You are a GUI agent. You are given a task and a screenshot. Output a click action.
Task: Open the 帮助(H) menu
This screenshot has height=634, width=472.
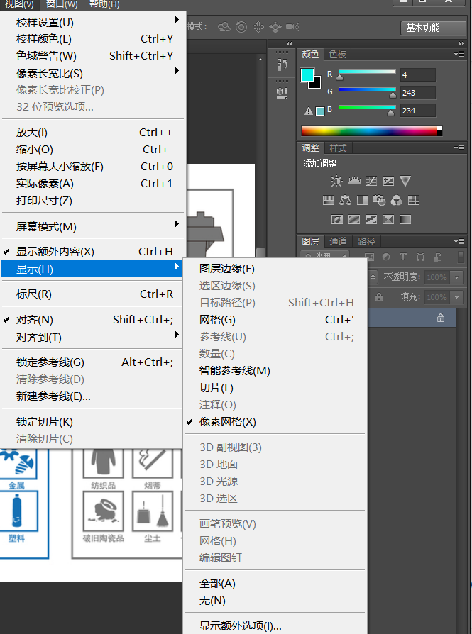click(x=104, y=4)
